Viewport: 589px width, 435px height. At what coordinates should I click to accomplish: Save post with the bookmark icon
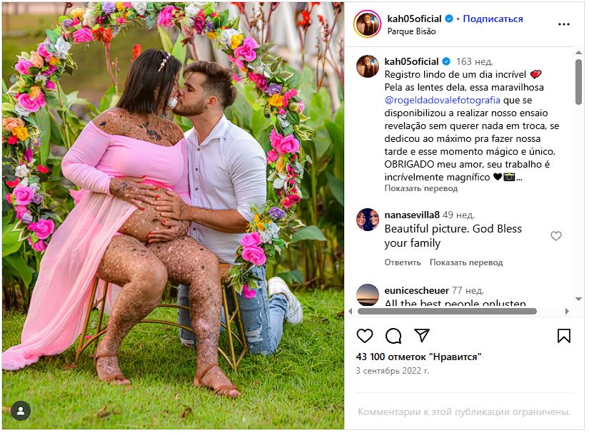pos(563,336)
